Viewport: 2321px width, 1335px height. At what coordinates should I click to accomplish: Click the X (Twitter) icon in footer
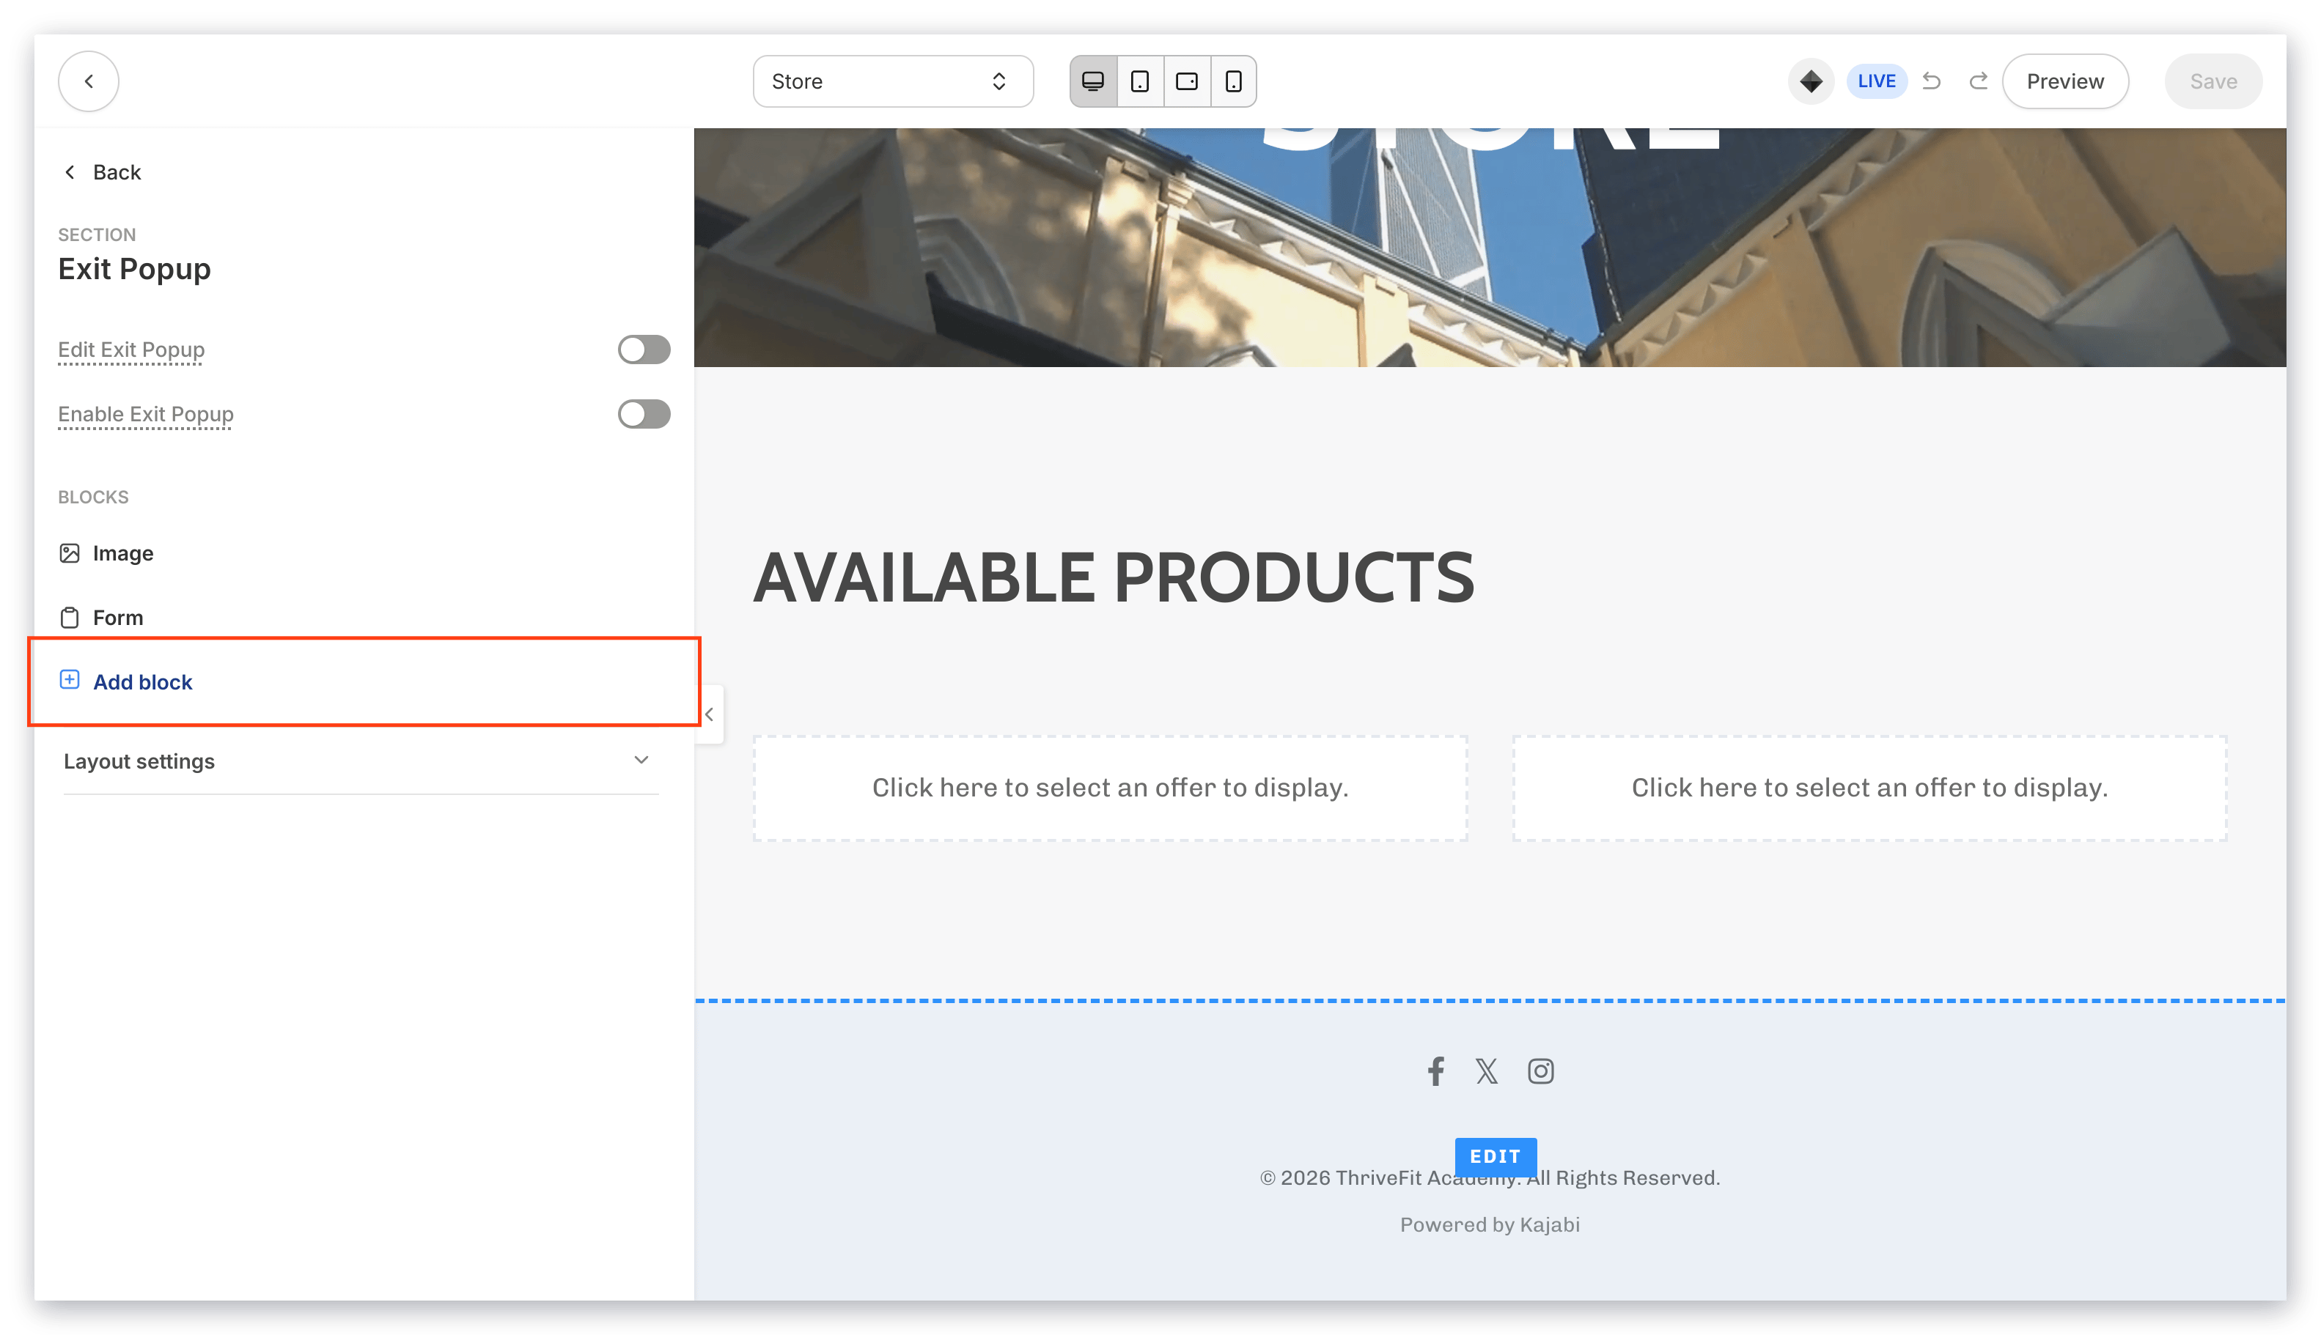coord(1486,1071)
